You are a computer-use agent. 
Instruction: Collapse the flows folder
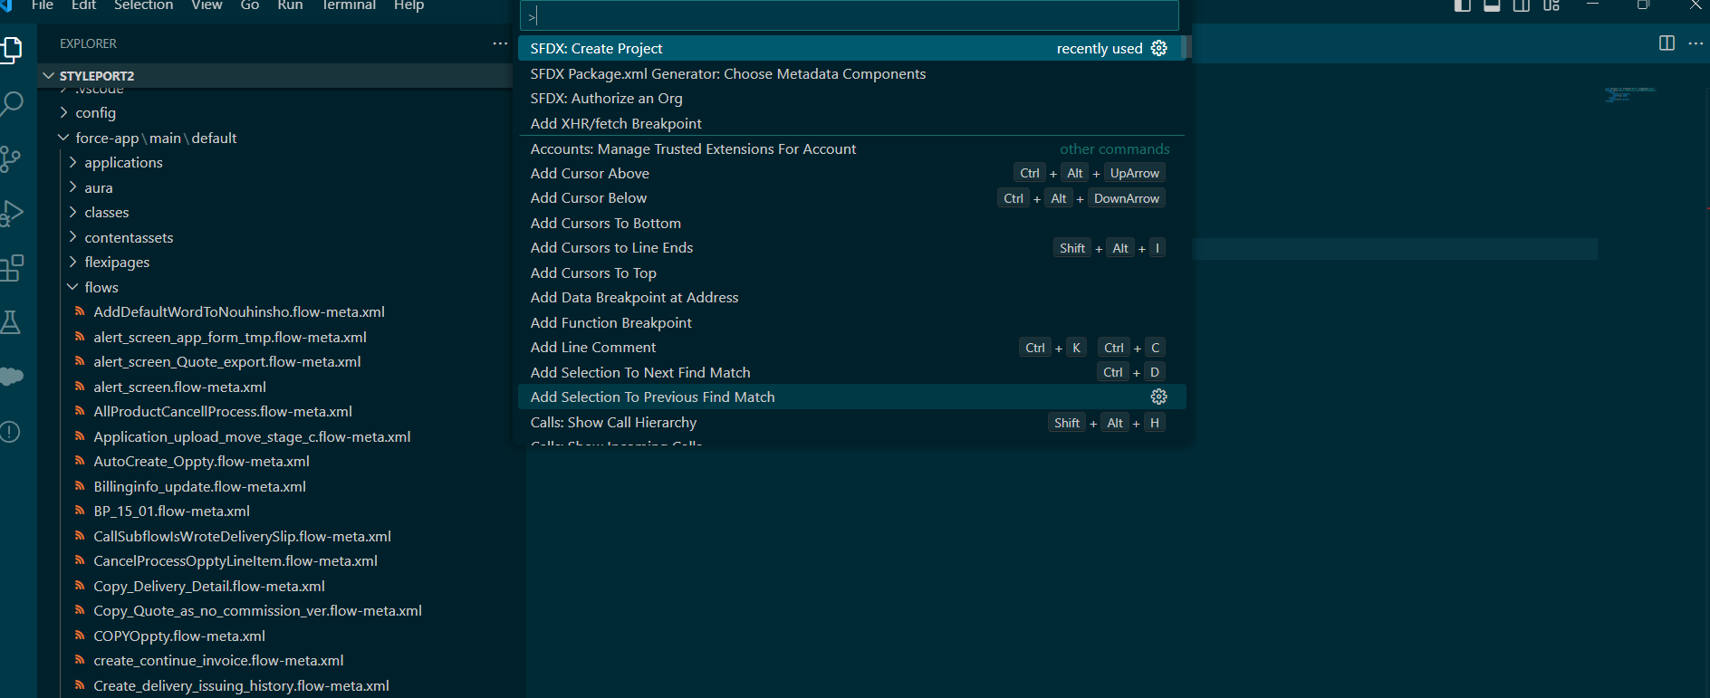[275, 287]
